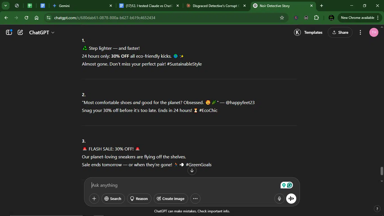
Task: Open the help question mark button
Action: (377, 209)
